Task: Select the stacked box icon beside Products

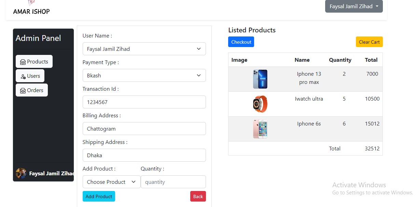Action: coord(23,61)
